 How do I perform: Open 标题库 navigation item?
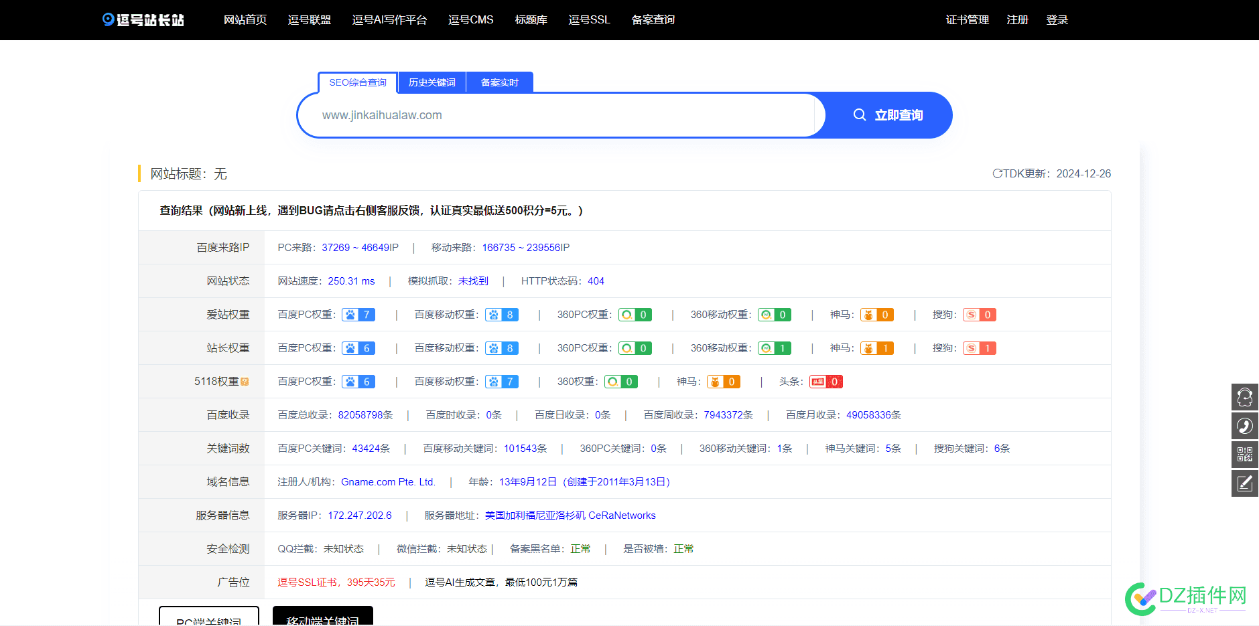point(531,20)
